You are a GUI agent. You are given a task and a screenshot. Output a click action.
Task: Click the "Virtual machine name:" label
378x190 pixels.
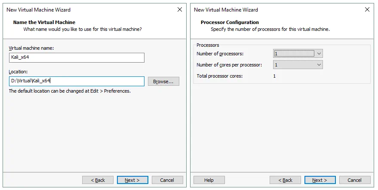click(x=31, y=48)
